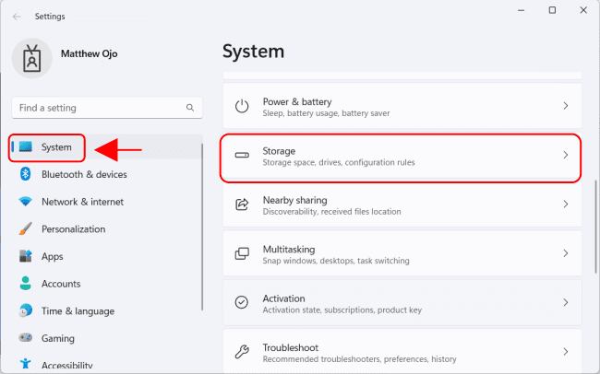Open Troubleshoot settings
Viewport: 600px width, 374px height.
(402, 352)
